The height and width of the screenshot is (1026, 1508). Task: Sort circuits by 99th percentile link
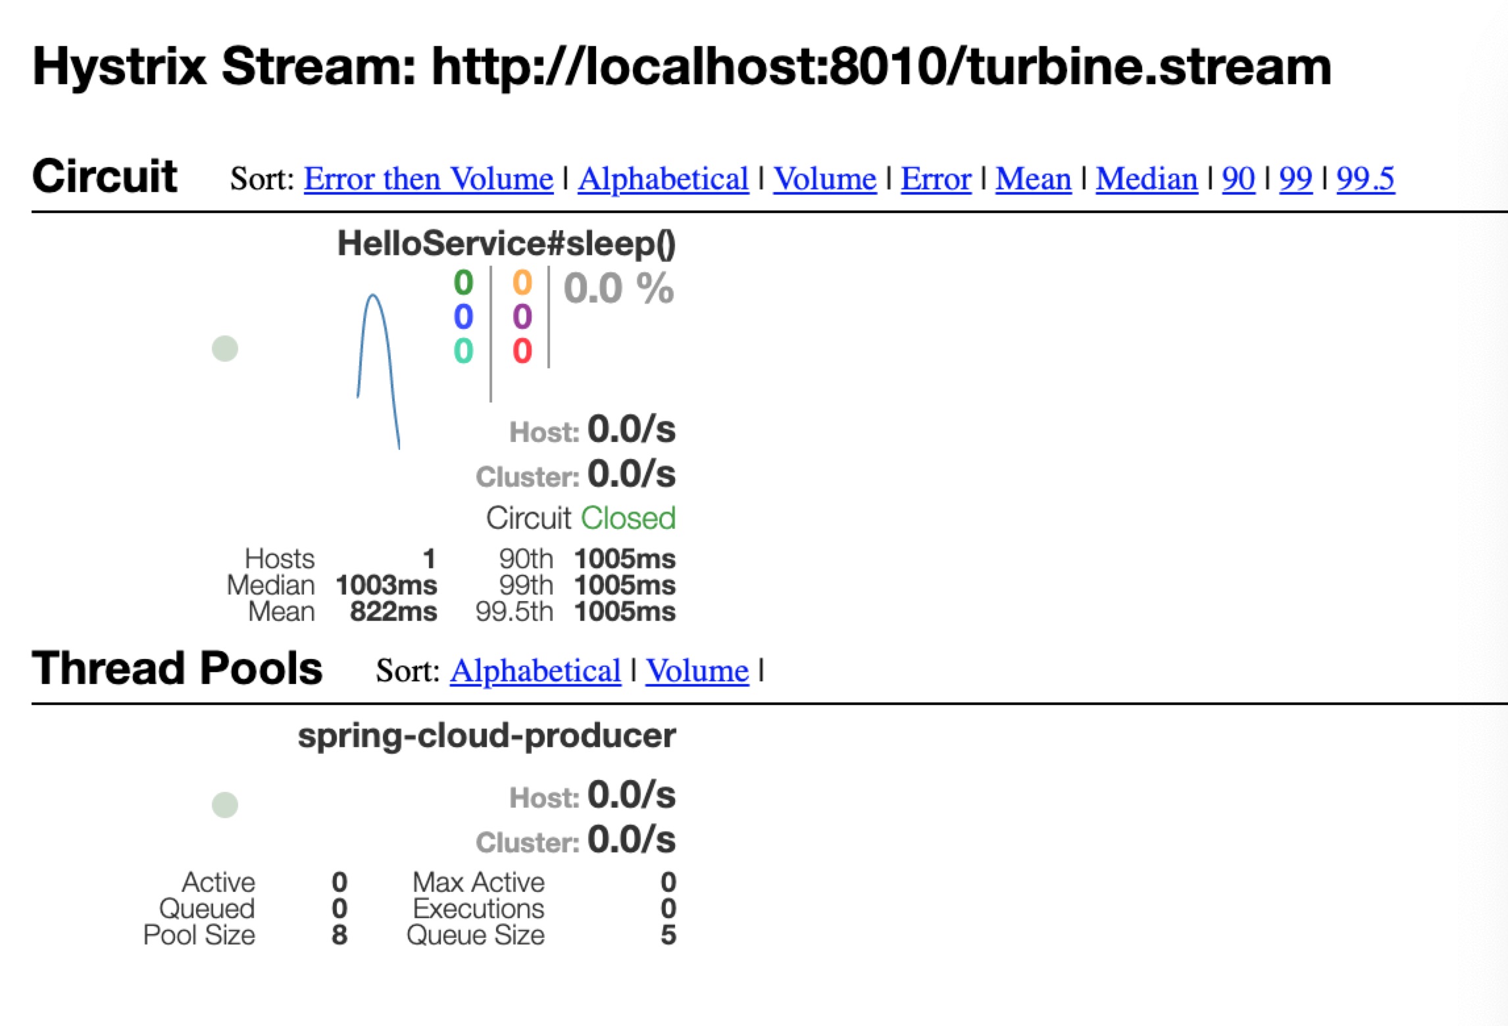click(1295, 179)
